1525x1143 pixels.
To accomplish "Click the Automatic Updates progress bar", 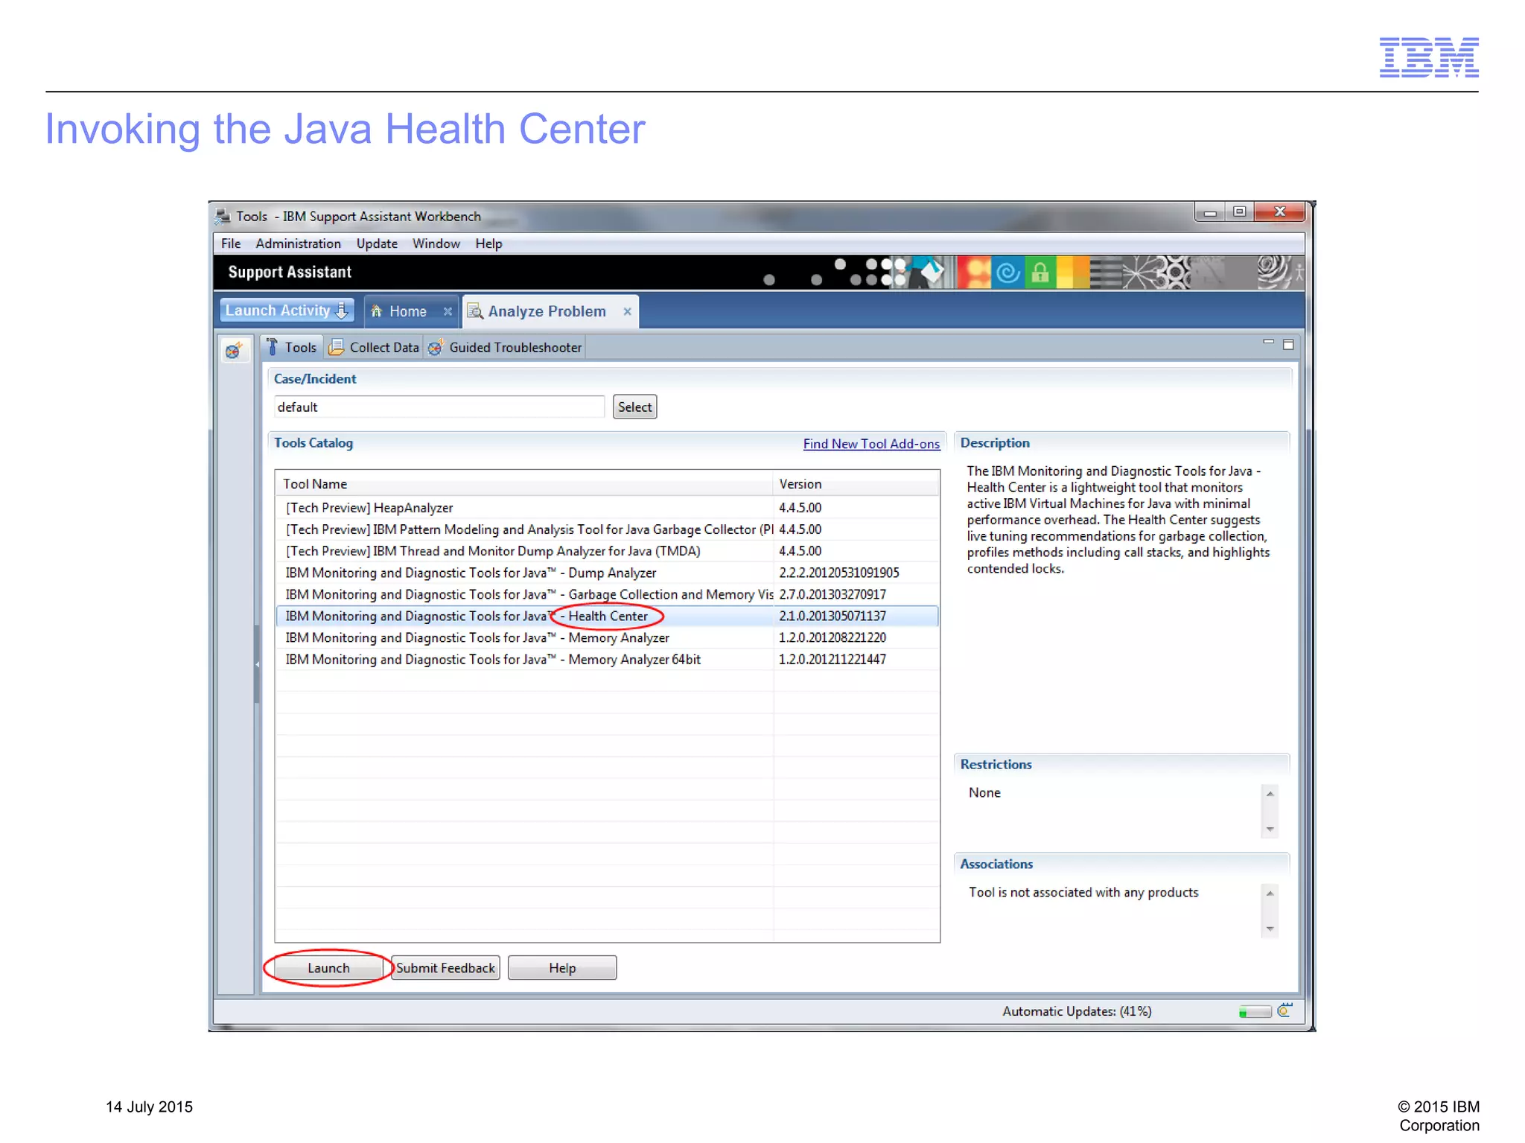I will tap(1255, 1012).
